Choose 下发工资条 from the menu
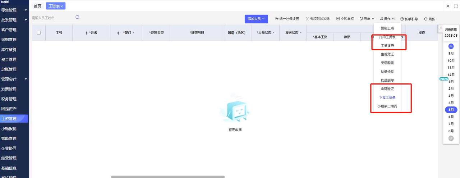The height and width of the screenshot is (178, 460). pos(387,97)
